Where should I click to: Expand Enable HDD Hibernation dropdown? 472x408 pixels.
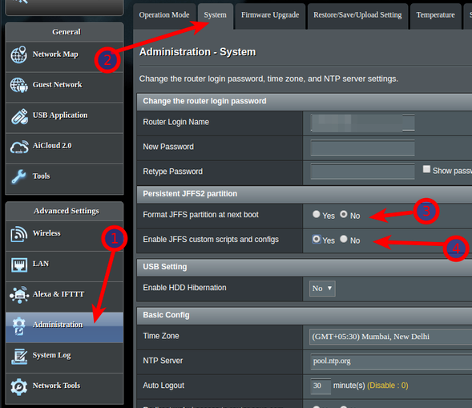(x=322, y=289)
